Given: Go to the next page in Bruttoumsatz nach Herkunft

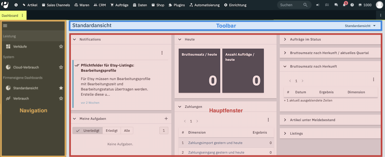Looking at the screenshot, I should pos(302,81).
